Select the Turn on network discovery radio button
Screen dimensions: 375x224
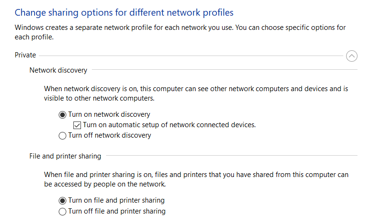[62, 114]
